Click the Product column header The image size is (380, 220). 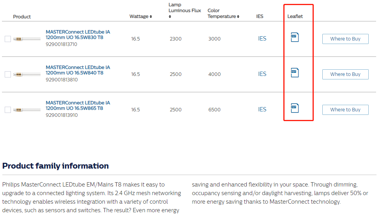coord(22,17)
